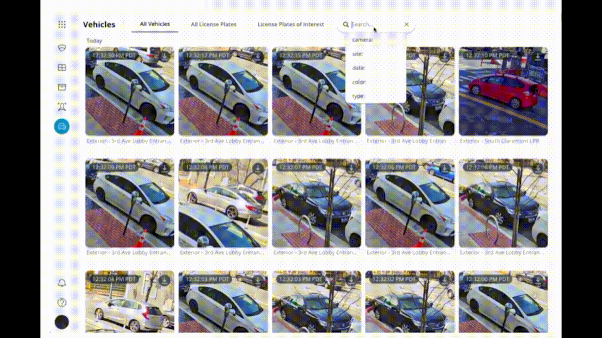This screenshot has width=602, height=338.
Task: Select the highlighted Vehicles sidebar icon
Action: 62,126
